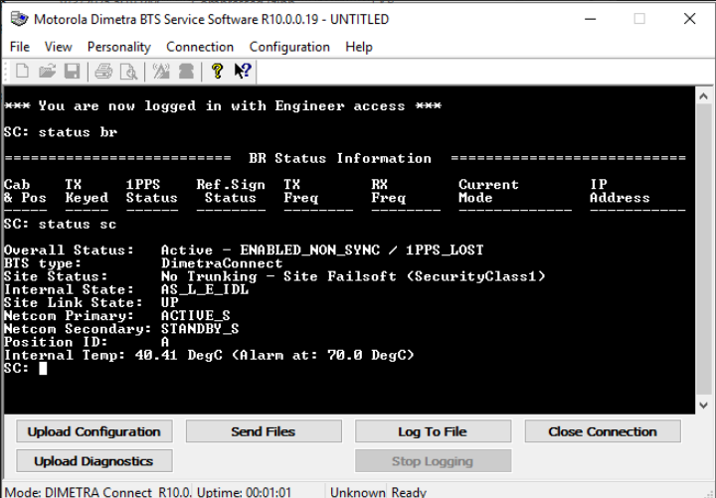Screen dimensions: 716x498
Task: Click the antenna connect toolbar icon
Action: click(x=161, y=72)
